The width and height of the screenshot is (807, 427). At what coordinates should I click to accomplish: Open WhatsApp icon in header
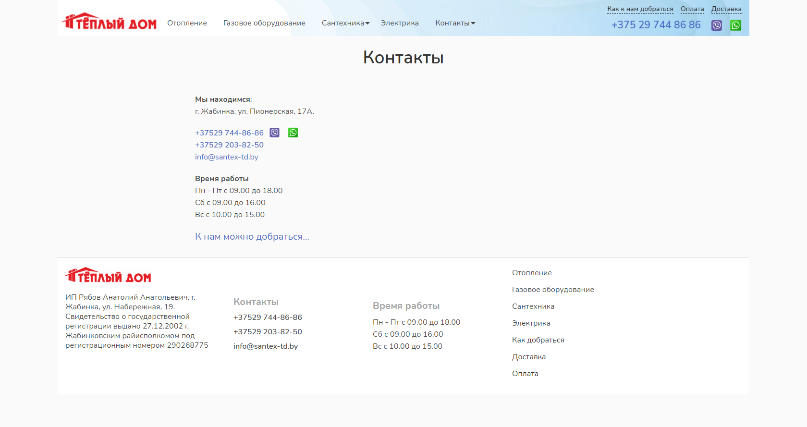(x=736, y=25)
